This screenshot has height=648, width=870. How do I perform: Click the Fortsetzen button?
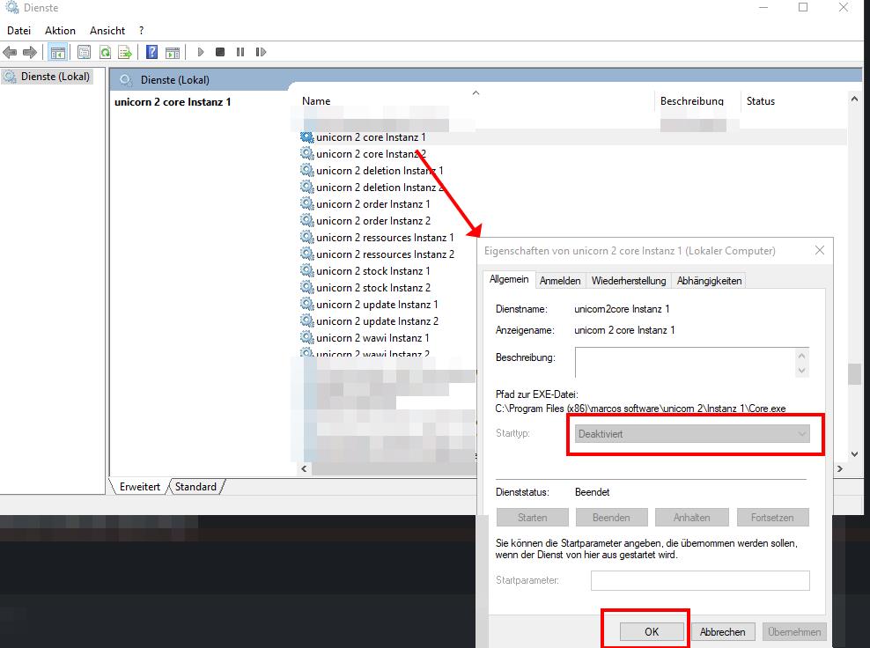coord(772,518)
